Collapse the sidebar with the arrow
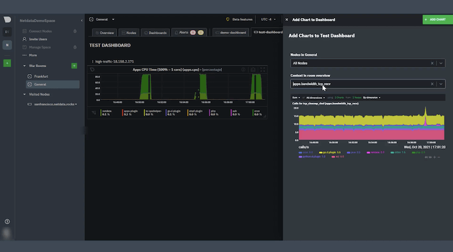The width and height of the screenshot is (453, 252). click(82, 20)
